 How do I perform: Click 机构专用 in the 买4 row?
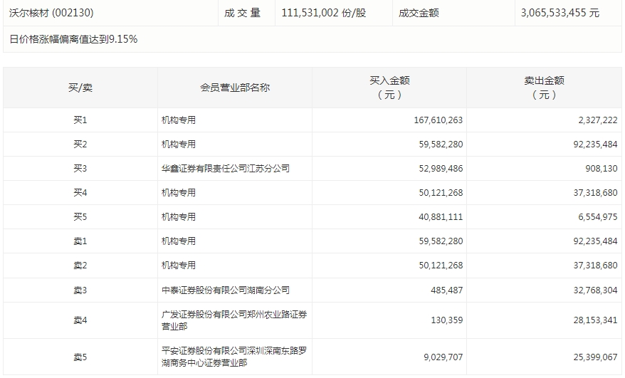point(179,193)
